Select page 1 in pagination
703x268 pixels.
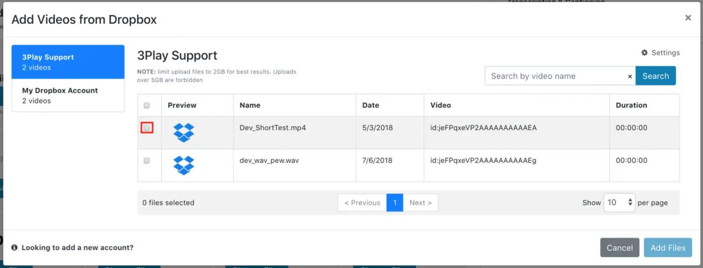point(395,202)
